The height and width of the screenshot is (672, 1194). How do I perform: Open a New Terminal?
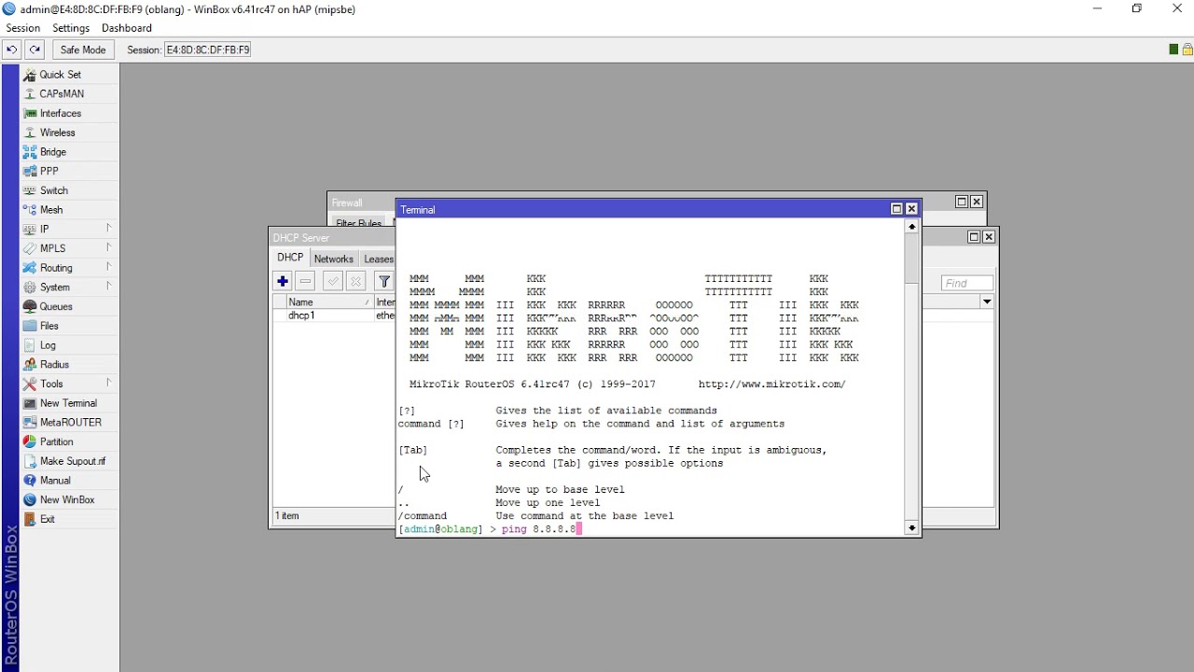click(68, 403)
